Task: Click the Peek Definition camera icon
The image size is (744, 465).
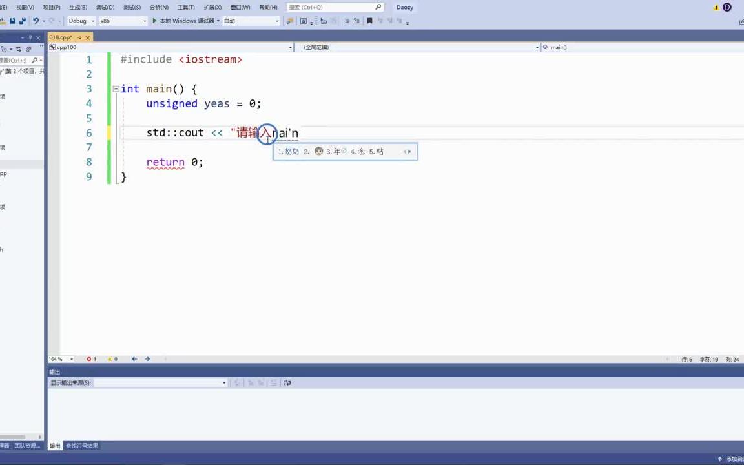Action: click(304, 21)
